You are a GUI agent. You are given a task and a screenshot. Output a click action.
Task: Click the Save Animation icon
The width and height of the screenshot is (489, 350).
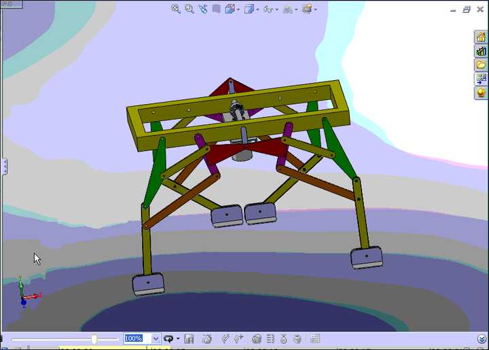coord(189,338)
